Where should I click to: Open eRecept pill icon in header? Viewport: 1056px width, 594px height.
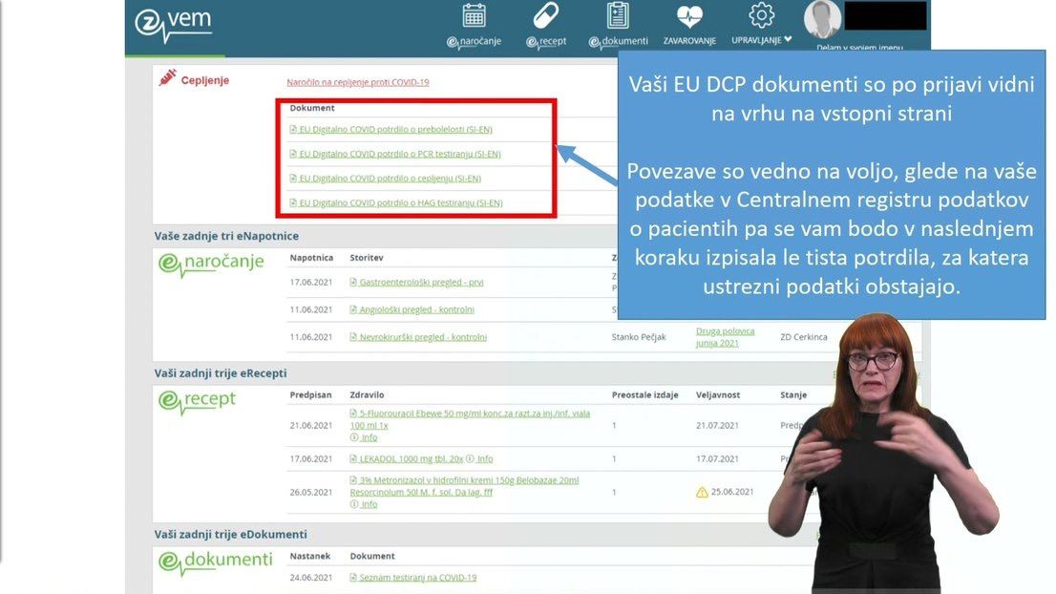coord(545,15)
